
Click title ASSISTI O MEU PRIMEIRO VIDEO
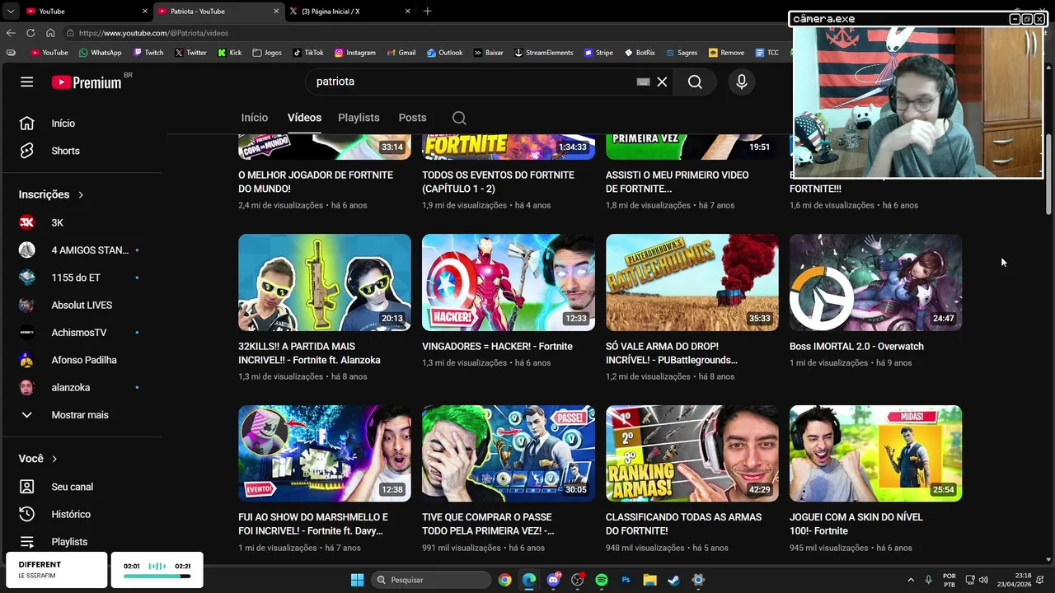678,182
